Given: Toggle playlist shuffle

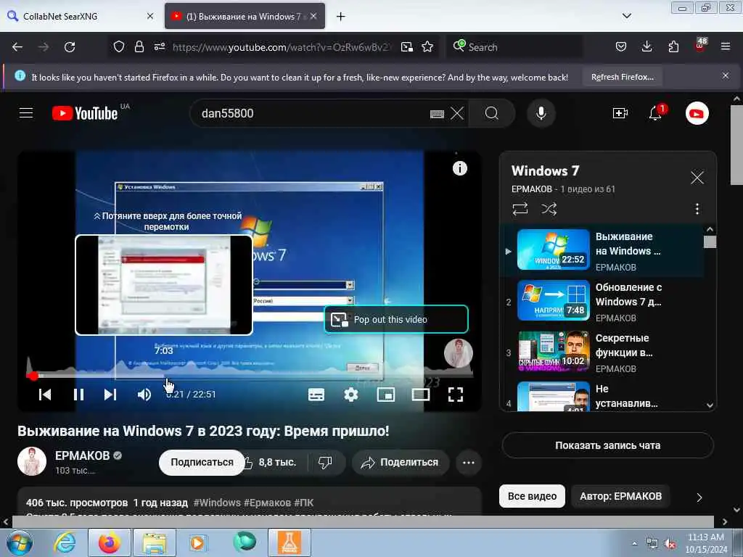Looking at the screenshot, I should pyautogui.click(x=549, y=209).
